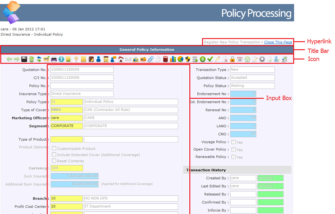Open the red calculator icon

165,59
